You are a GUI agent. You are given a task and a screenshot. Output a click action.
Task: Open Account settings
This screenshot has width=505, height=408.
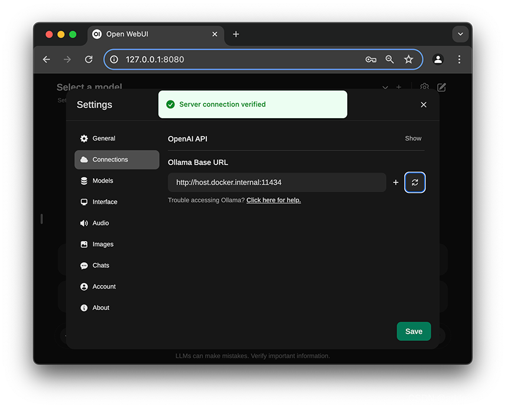tap(117, 286)
